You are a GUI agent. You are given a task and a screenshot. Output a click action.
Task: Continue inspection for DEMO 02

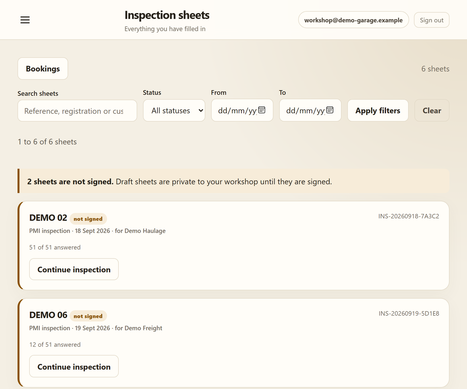point(74,269)
